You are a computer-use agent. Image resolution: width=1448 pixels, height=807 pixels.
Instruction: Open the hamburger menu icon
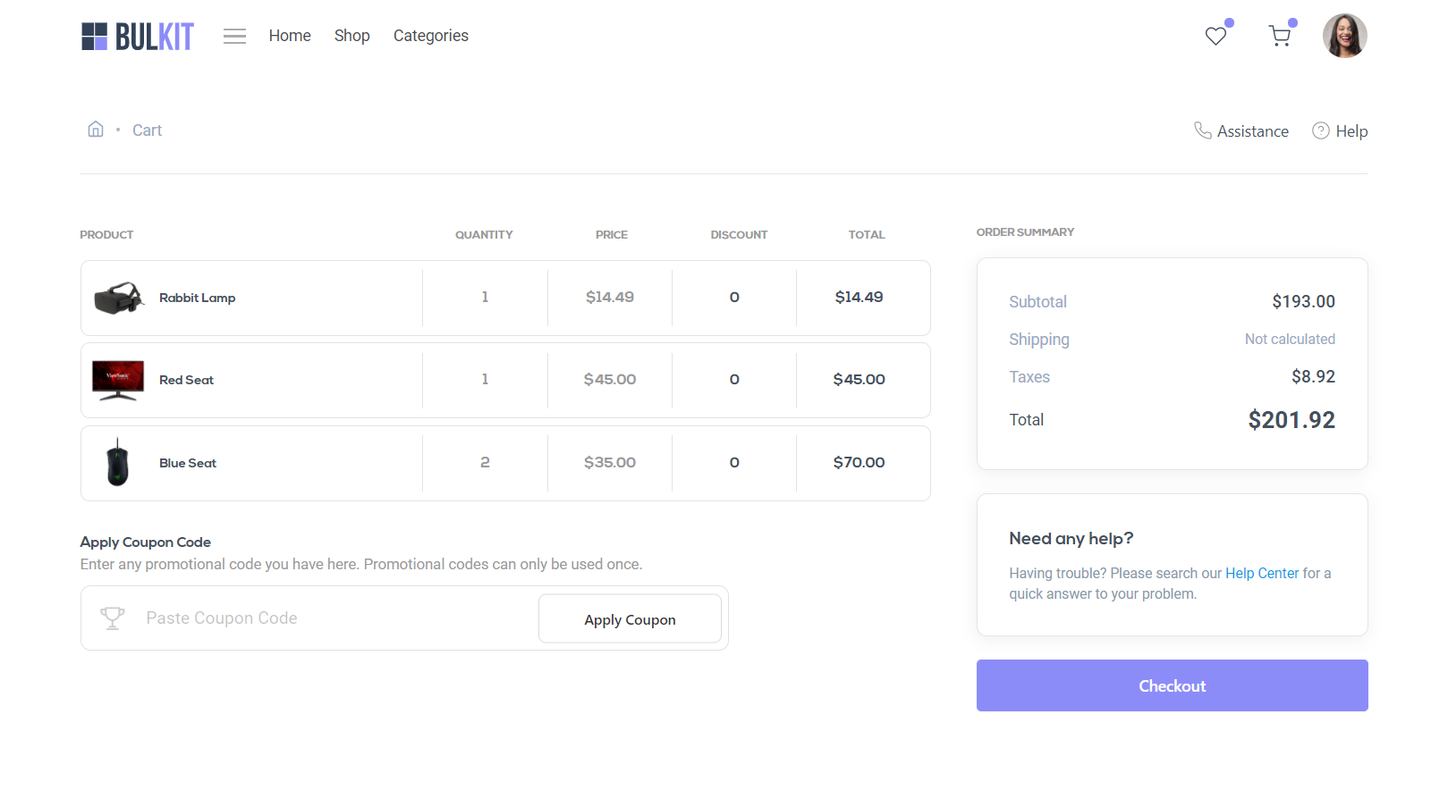tap(234, 37)
